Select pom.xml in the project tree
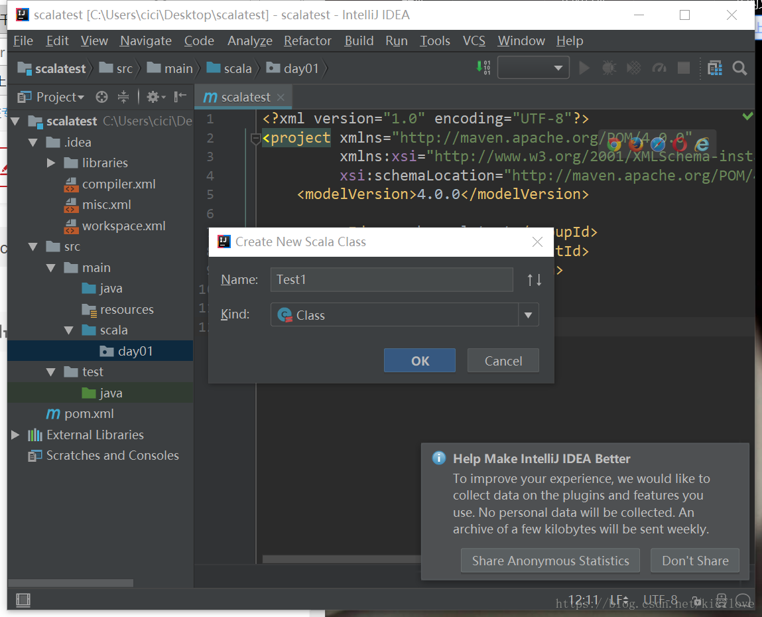 (x=80, y=414)
